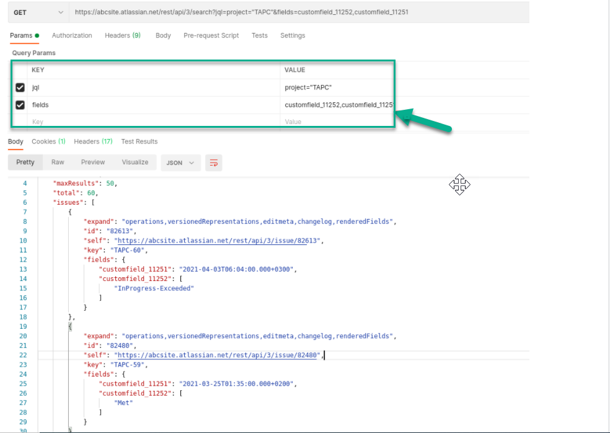Screen dimensions: 610x433
Task: Show the response Cookies (1) tab
Action: click(x=48, y=141)
